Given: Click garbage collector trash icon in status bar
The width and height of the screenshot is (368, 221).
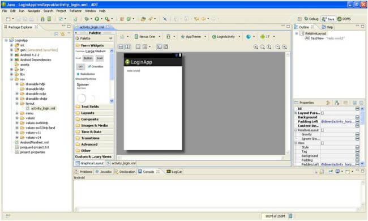Looking at the screenshot, I should [x=290, y=216].
